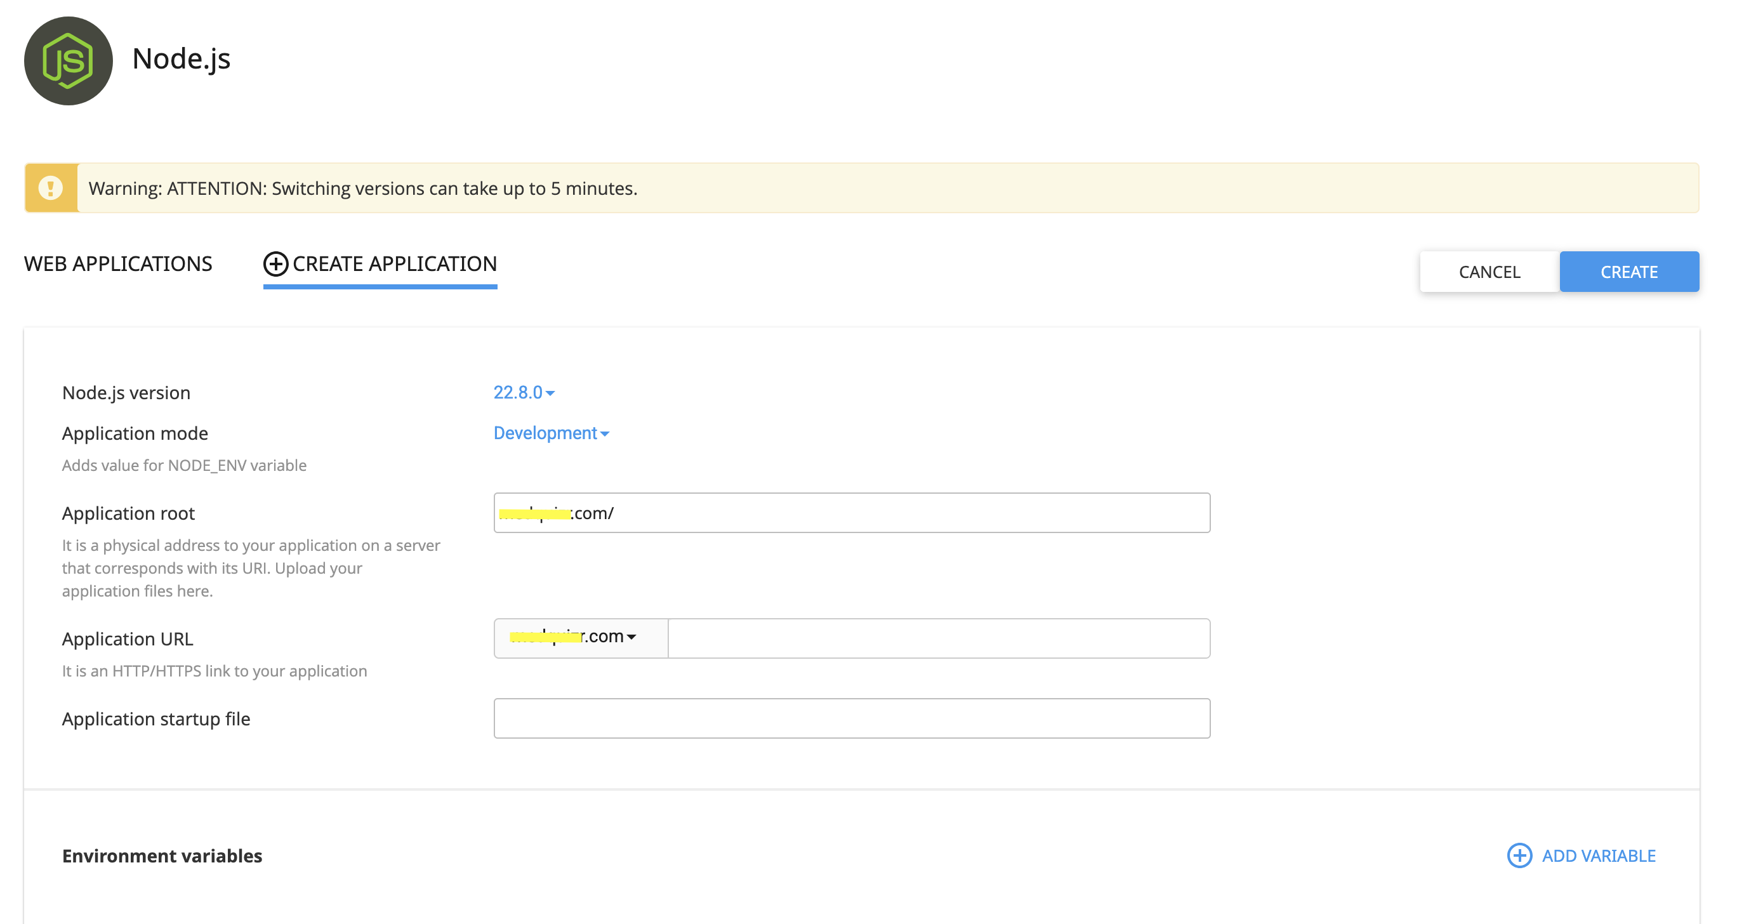Click the Node.js version label
1744x924 pixels.
pos(126,393)
